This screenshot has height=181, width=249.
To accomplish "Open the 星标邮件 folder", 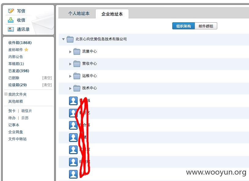I will click(16, 50).
